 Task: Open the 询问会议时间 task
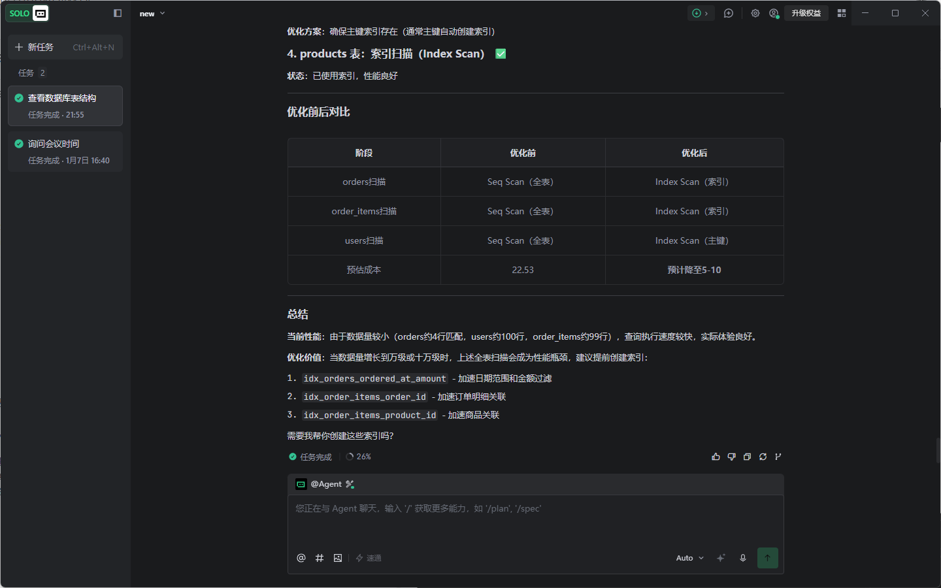tap(65, 152)
